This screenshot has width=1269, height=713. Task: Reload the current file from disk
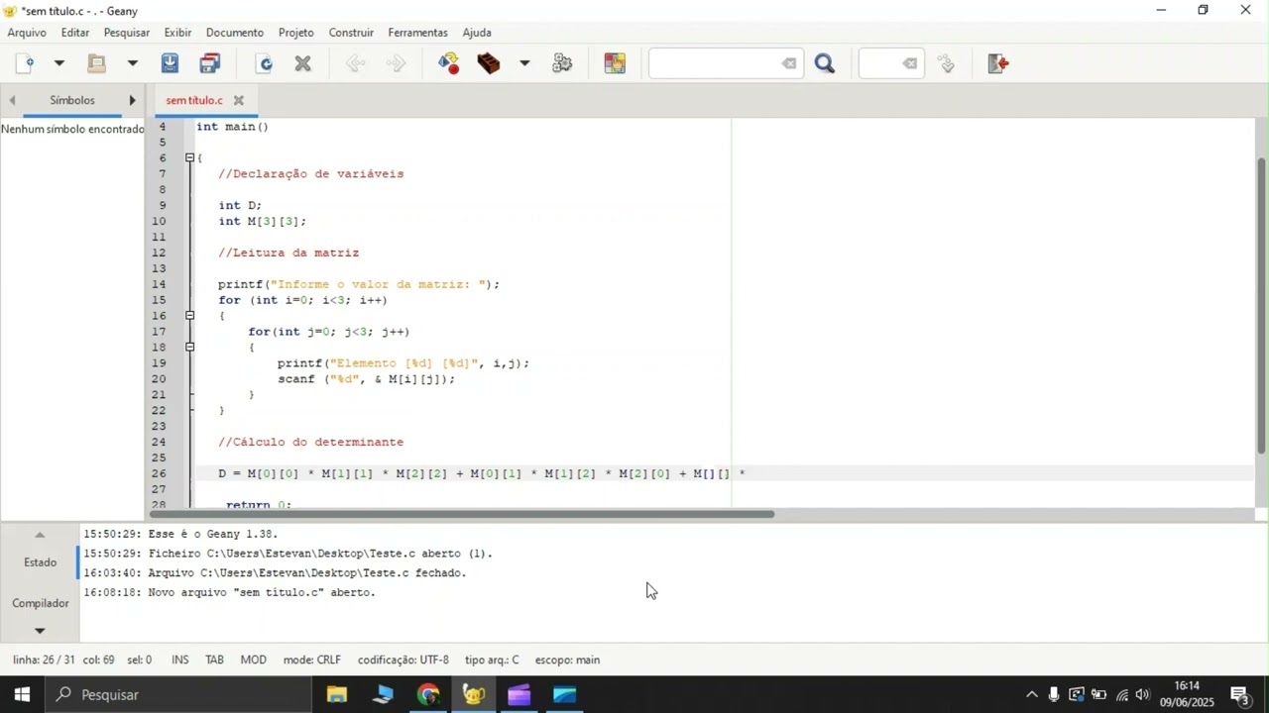tap(265, 63)
